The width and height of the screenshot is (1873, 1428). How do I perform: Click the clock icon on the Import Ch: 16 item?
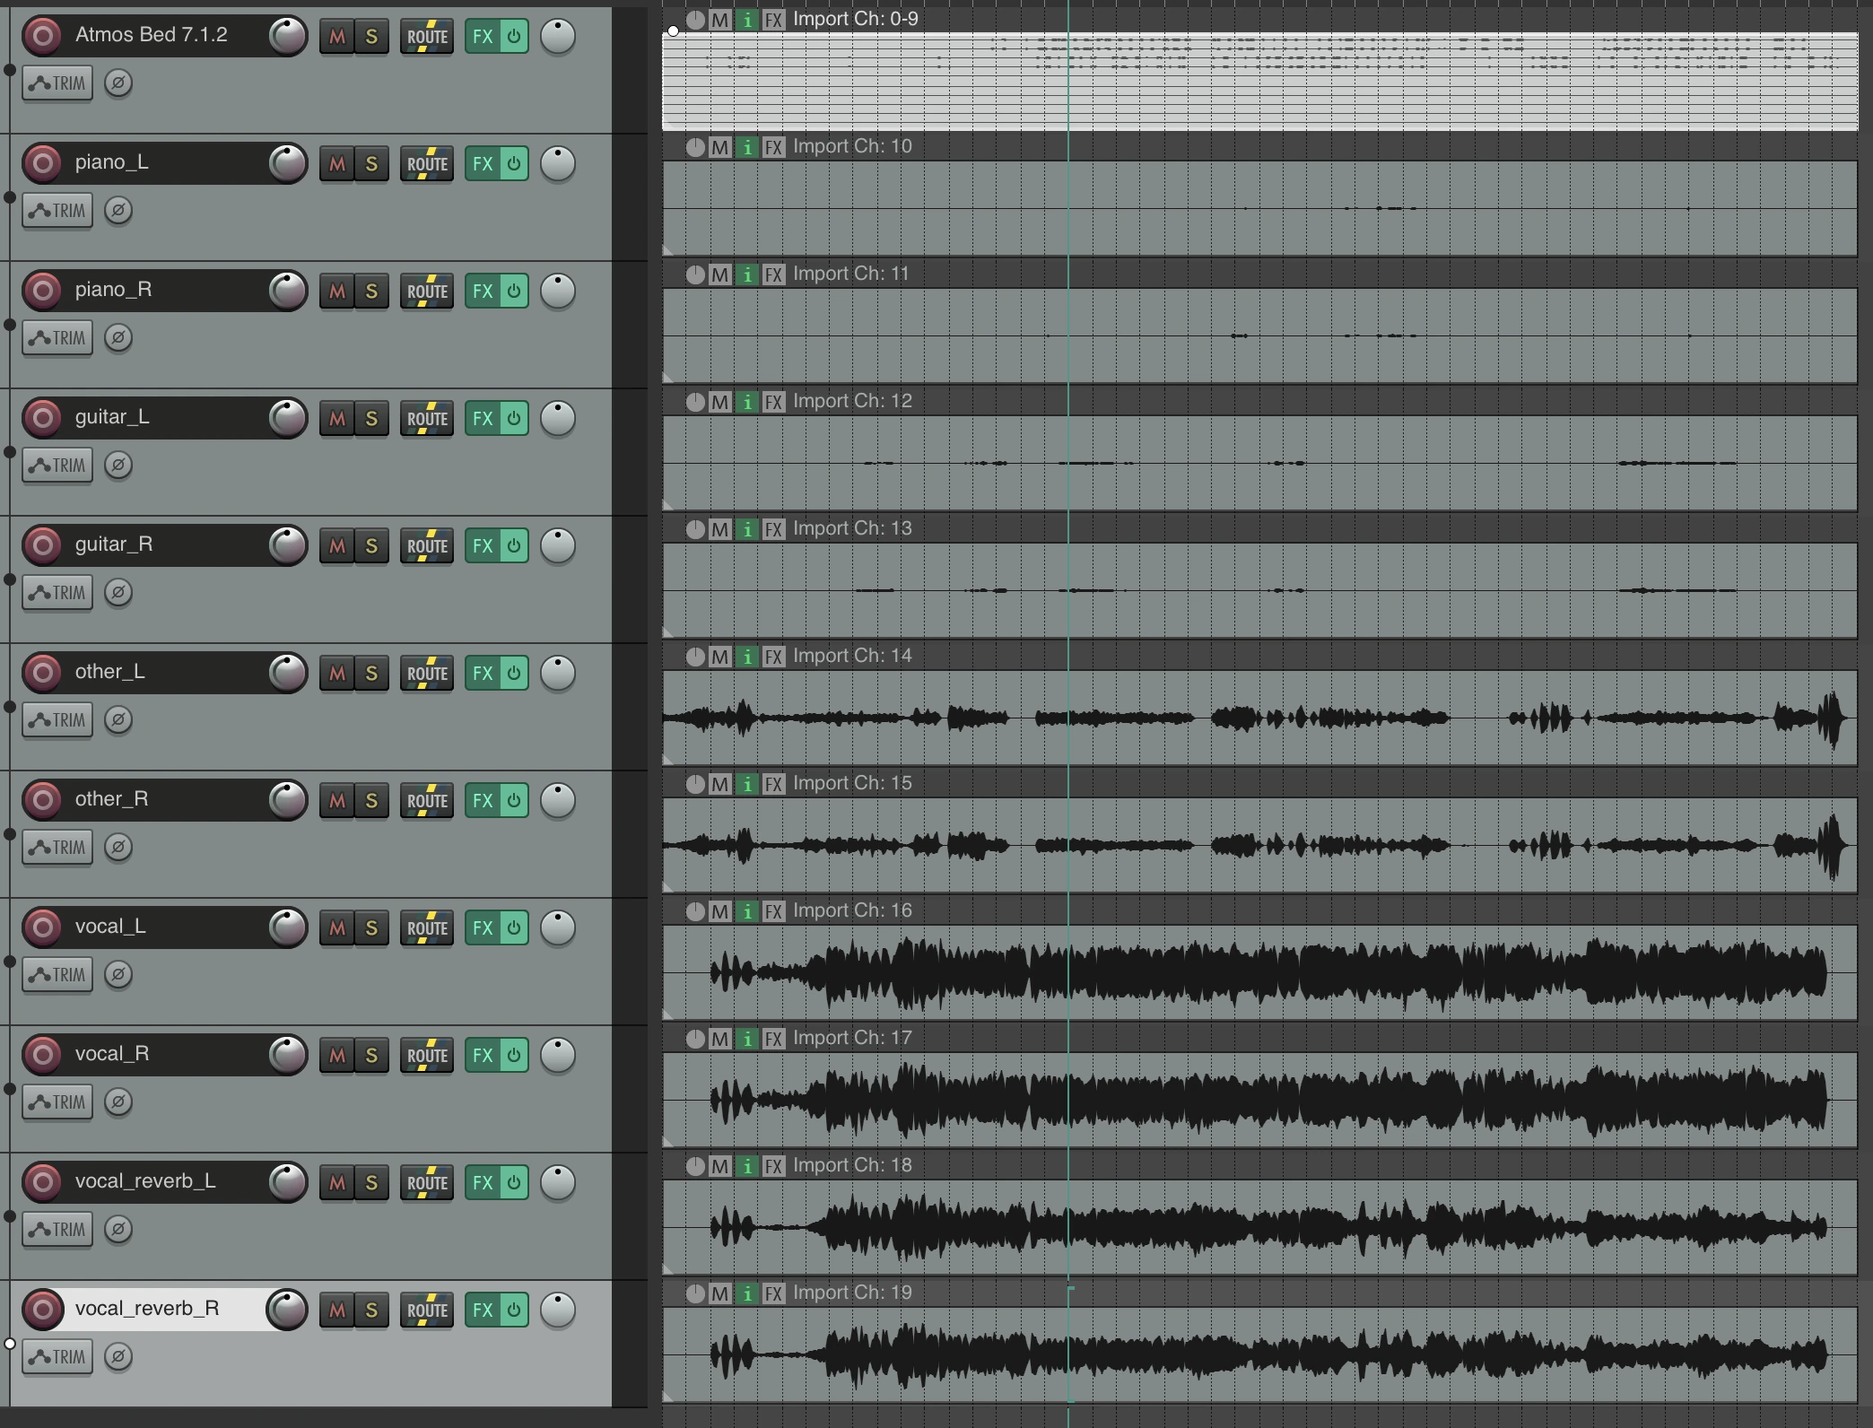(x=694, y=911)
